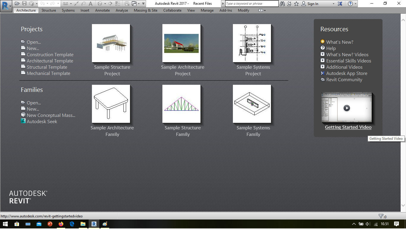Open an existing file from the Quick Access Toolbar
The image size is (406, 229).
coord(16,4)
